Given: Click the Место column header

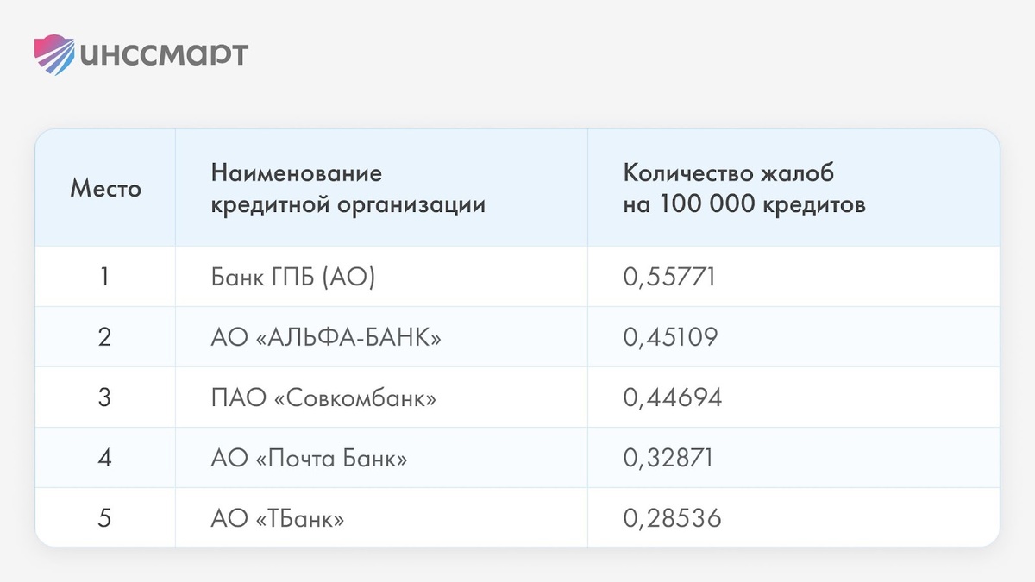Looking at the screenshot, I should [x=105, y=189].
